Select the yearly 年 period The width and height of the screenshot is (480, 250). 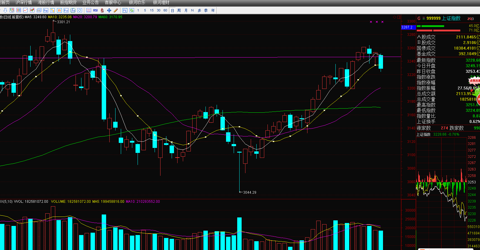tap(213, 10)
